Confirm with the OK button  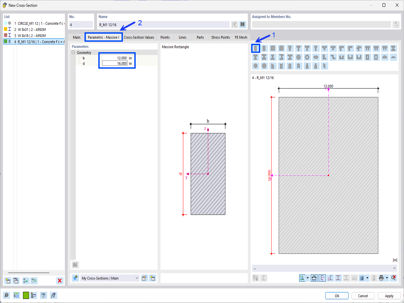337,296
